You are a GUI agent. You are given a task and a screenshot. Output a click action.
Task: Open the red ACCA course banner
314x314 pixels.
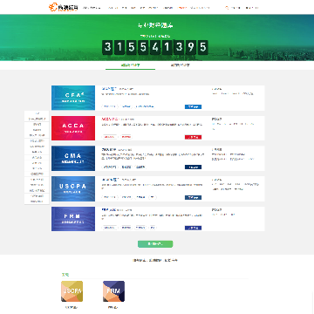(73, 128)
